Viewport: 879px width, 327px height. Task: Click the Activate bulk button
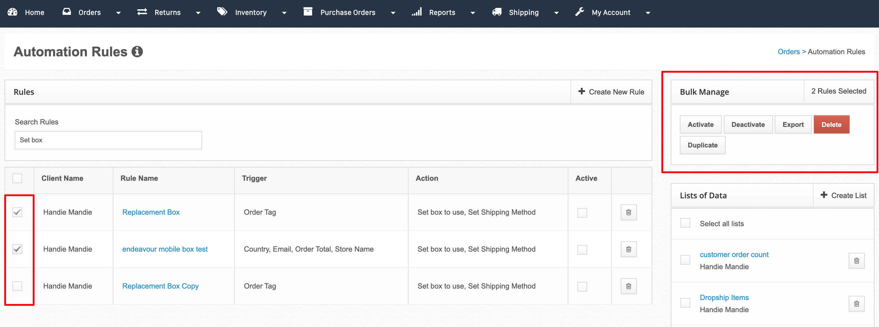click(x=700, y=124)
